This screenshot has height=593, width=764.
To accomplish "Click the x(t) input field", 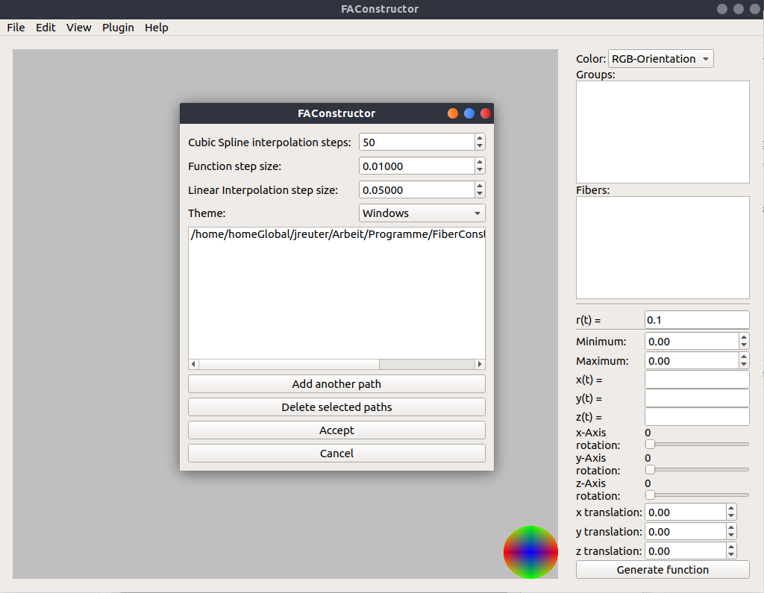I will coord(697,380).
